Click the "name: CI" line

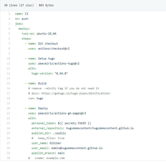tap(21, 14)
